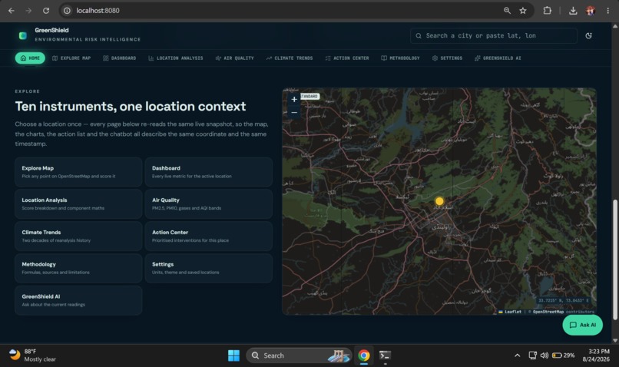The height and width of the screenshot is (367, 619).
Task: Zoom in the map with plus button
Action: [x=294, y=100]
